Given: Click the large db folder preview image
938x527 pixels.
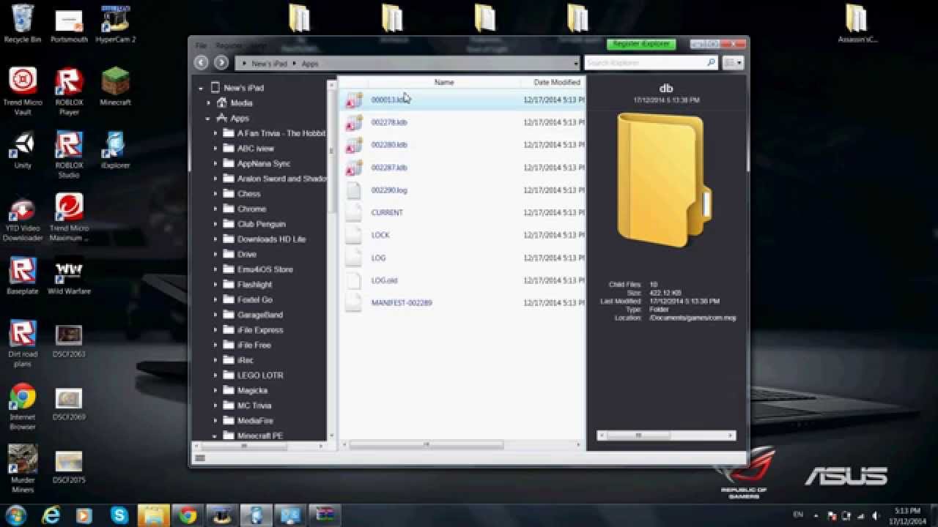Looking at the screenshot, I should 665,181.
